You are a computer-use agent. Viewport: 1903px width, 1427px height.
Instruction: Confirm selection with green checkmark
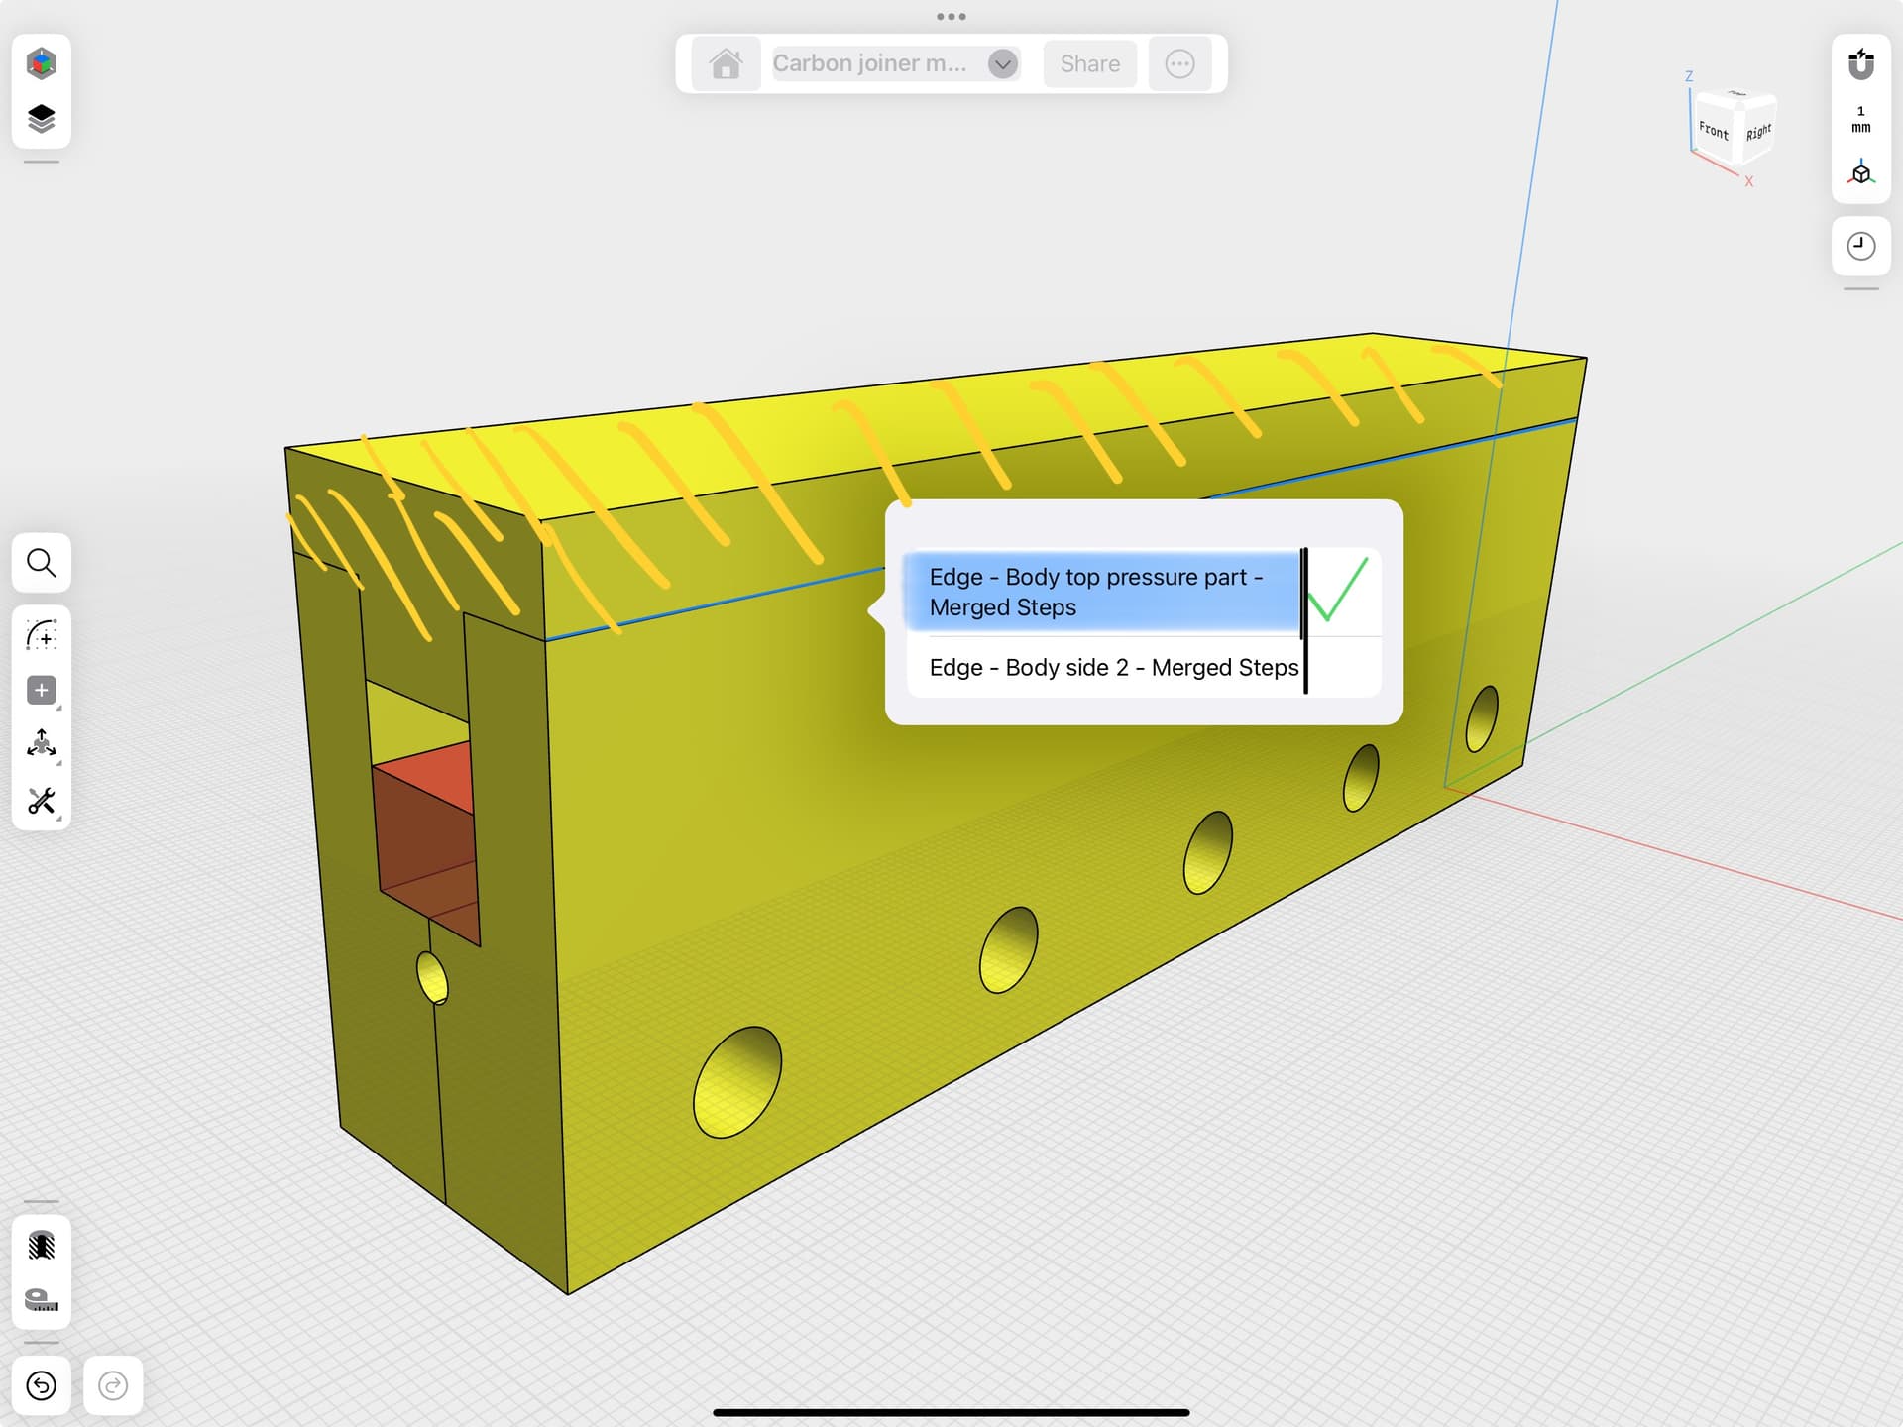point(1339,590)
